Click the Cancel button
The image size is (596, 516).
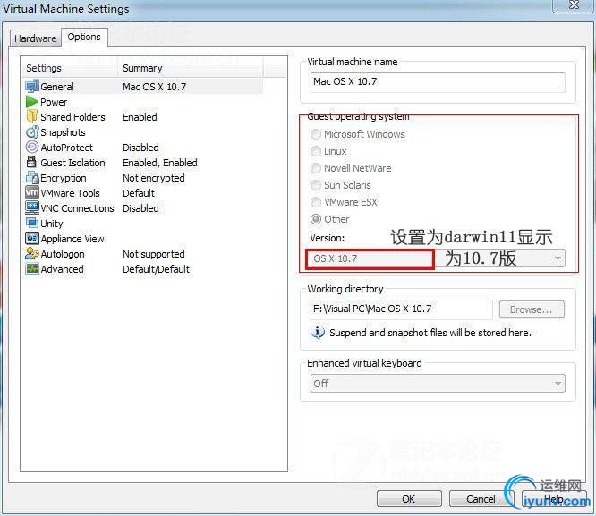481,498
